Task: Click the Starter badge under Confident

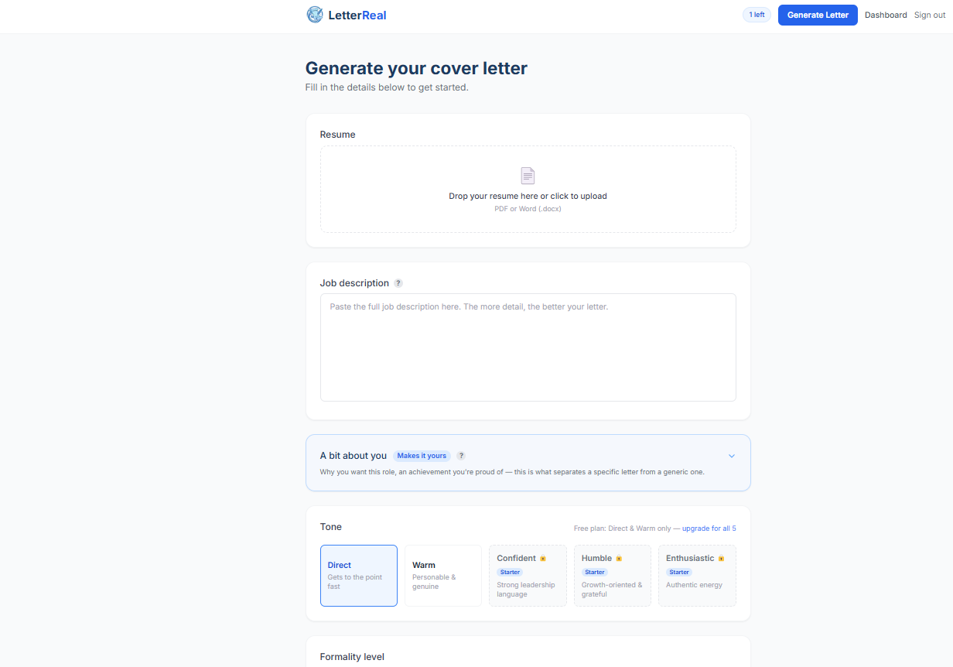Action: pos(510,573)
